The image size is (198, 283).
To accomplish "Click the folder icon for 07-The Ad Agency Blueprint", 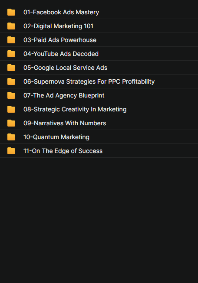I will [x=11, y=95].
